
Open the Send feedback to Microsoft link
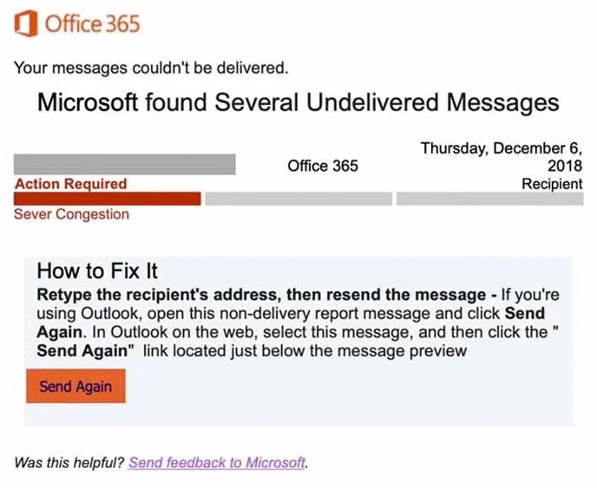pos(217,462)
